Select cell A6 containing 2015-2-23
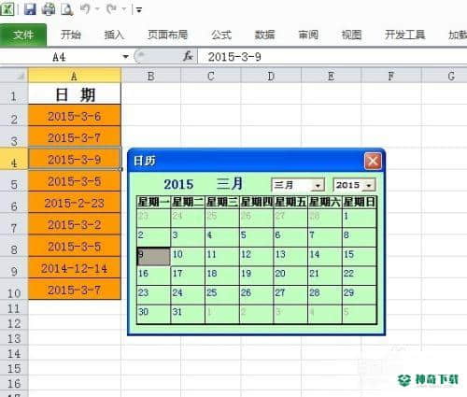Image resolution: width=467 pixels, height=397 pixels. (x=75, y=203)
